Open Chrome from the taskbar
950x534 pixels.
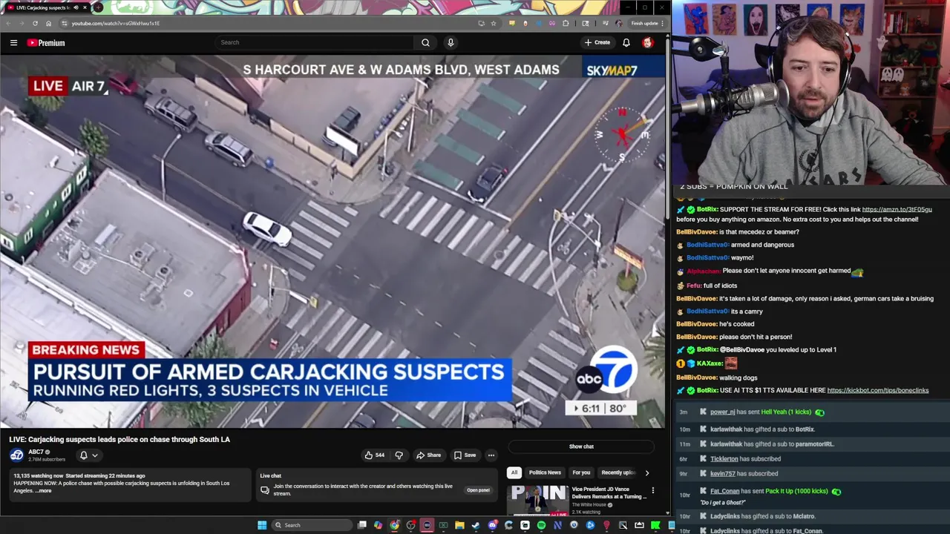coord(394,525)
